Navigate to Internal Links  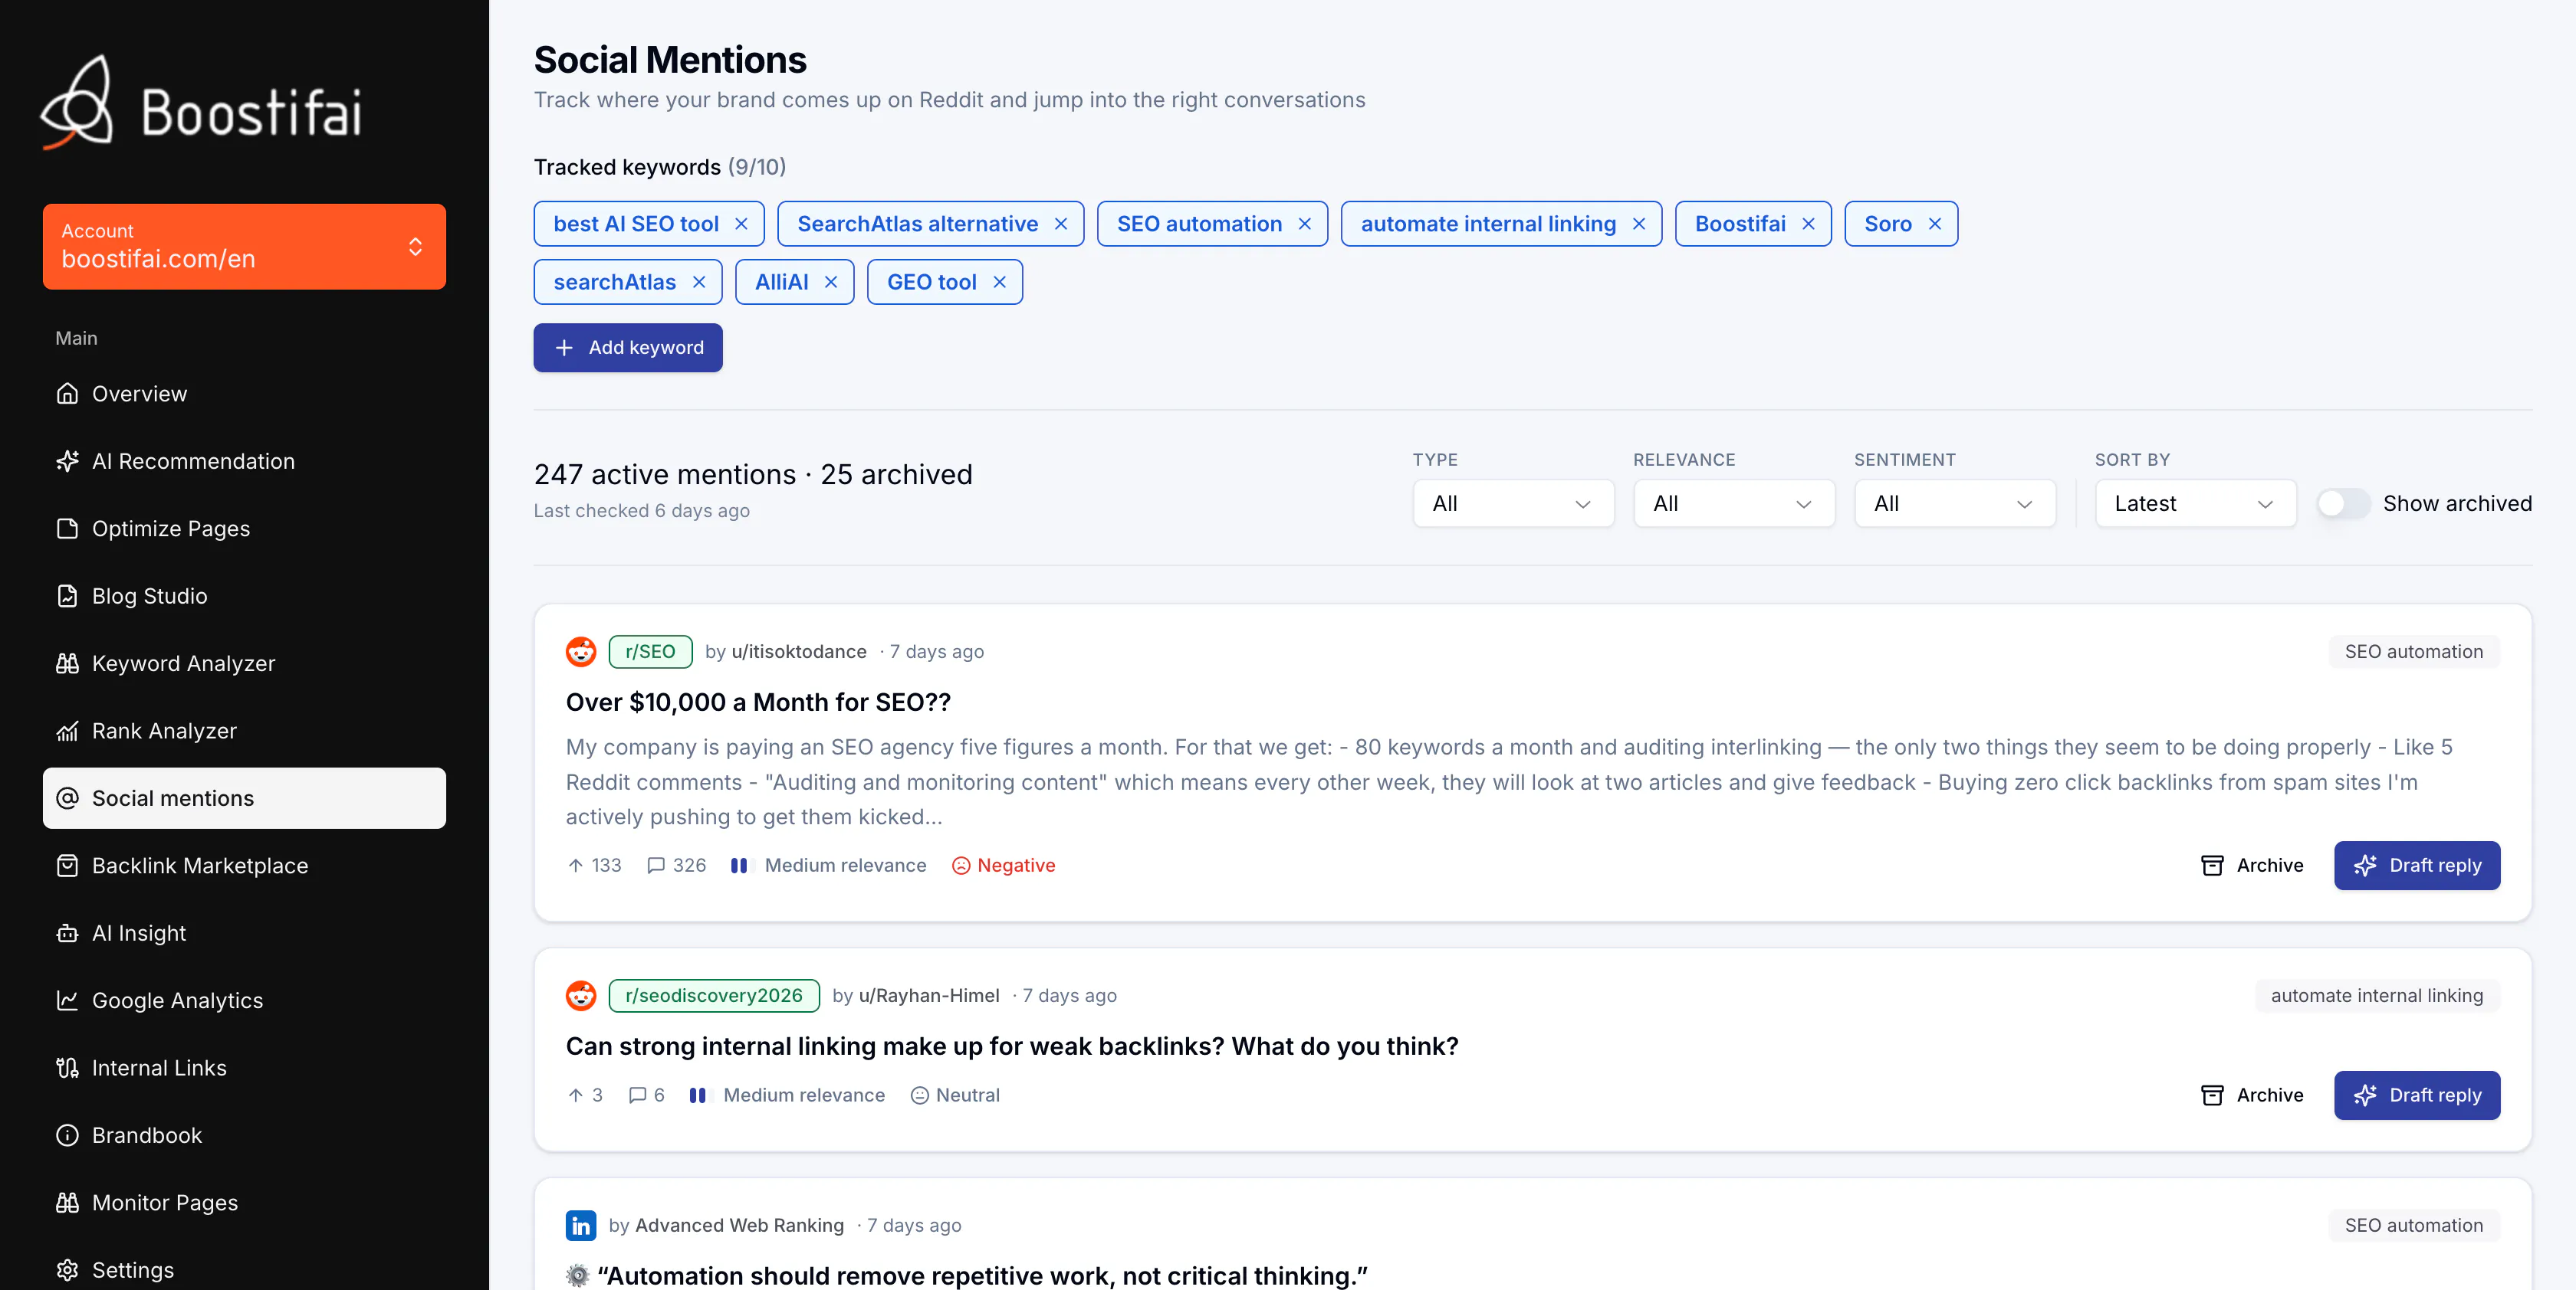tap(244, 1068)
